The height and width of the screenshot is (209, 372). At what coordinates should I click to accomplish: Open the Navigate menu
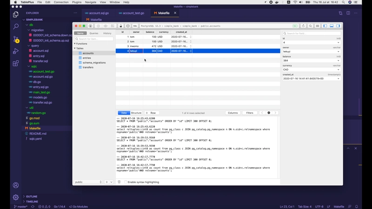(91, 2)
